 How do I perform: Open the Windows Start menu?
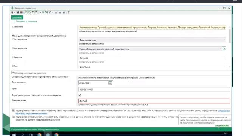[14, 134]
